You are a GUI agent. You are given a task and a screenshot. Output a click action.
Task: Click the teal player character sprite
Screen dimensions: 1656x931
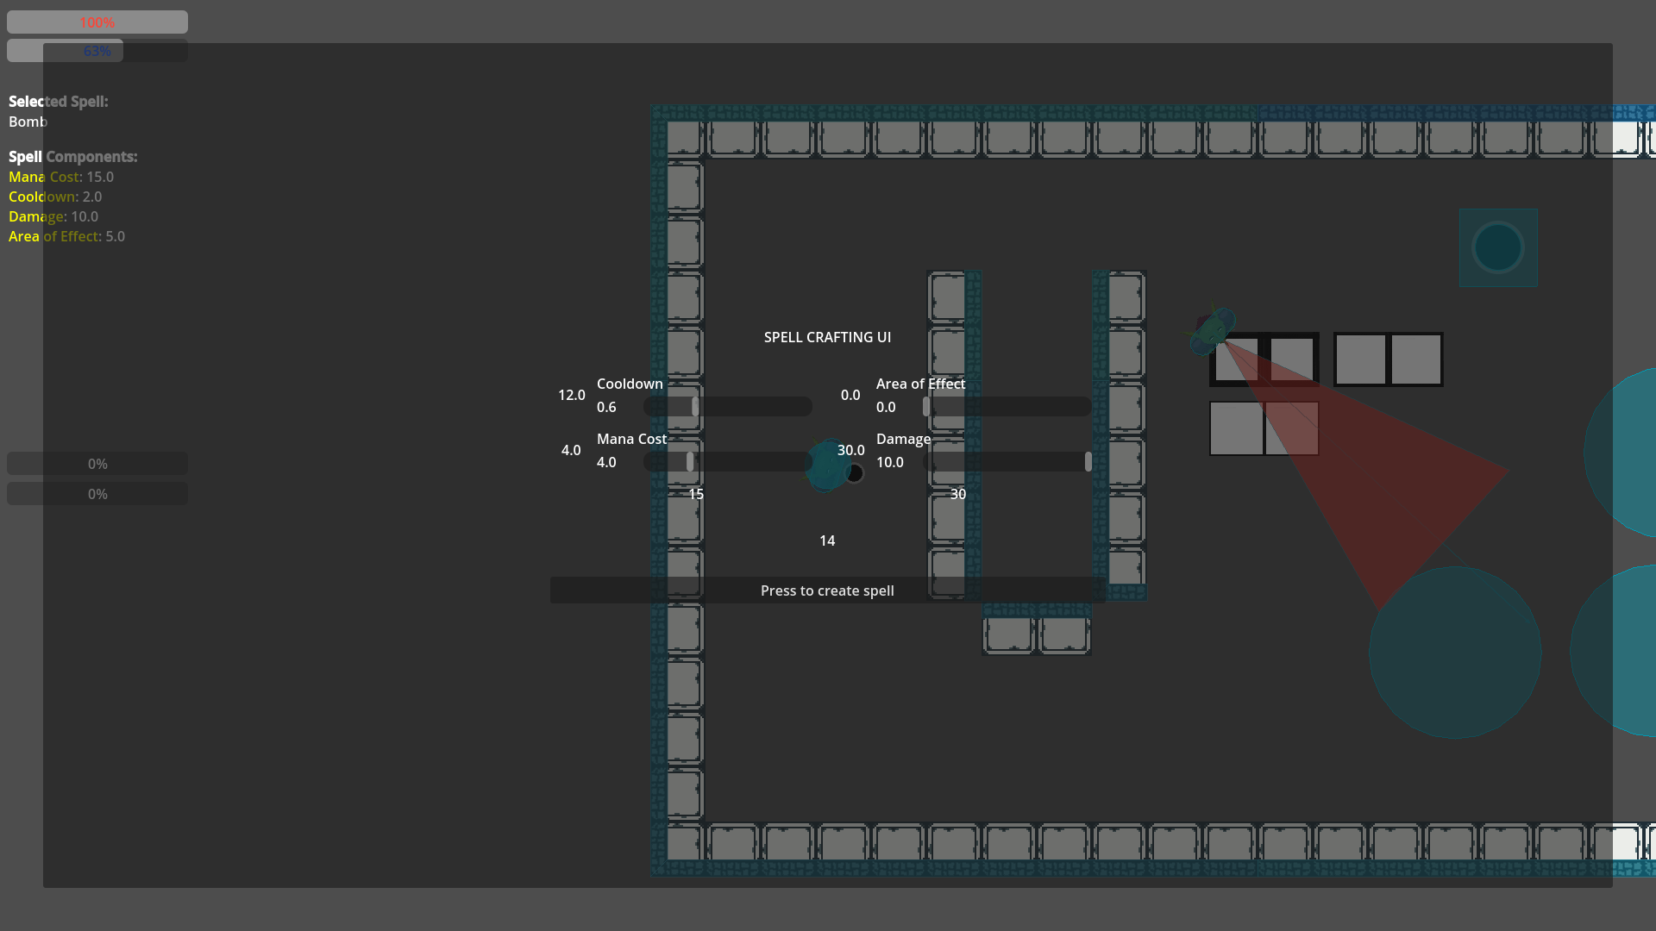pos(826,465)
